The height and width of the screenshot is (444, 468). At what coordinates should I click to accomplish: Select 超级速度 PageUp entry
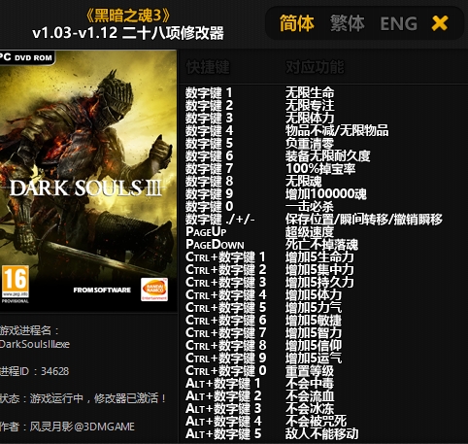310,231
